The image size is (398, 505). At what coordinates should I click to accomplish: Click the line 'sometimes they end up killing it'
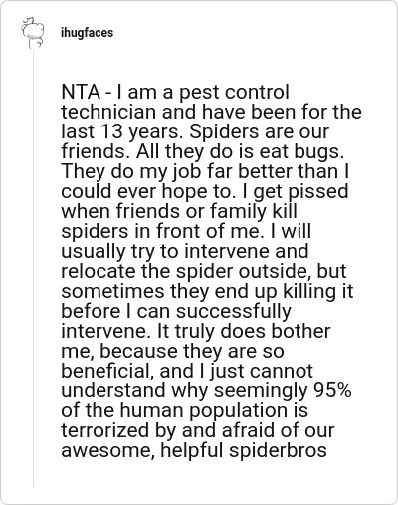(x=207, y=292)
